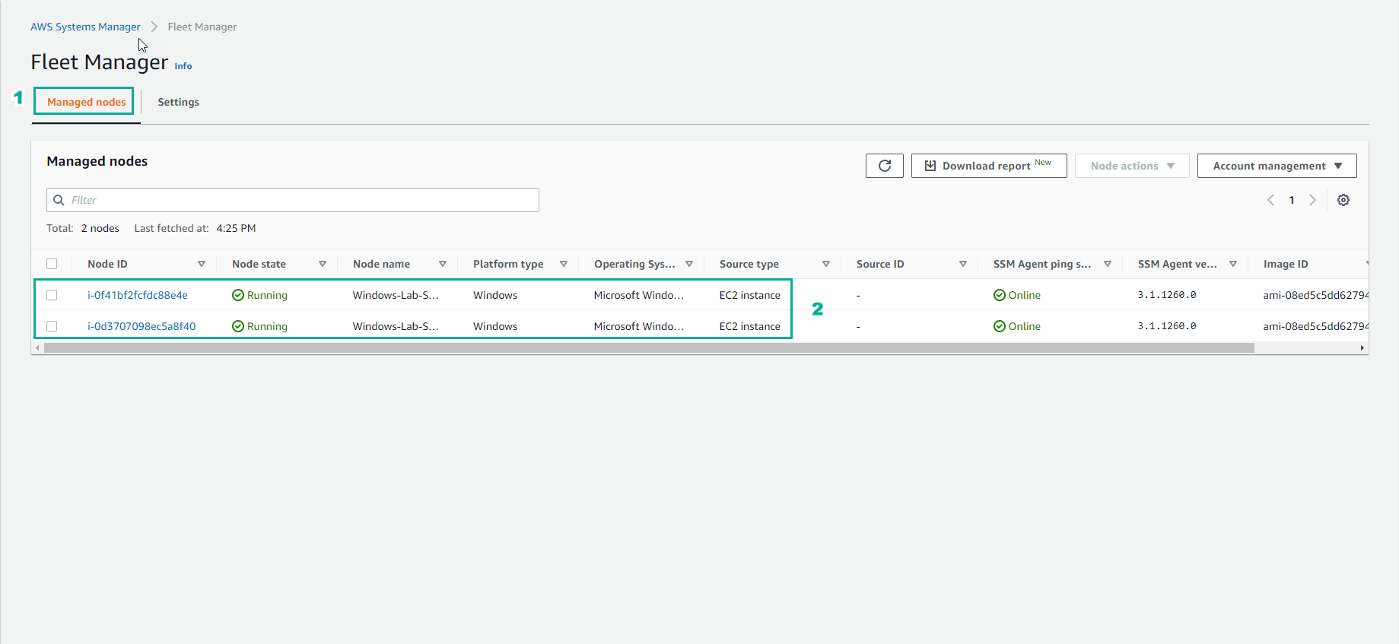
Task: Click the Image ID column header
Action: pyautogui.click(x=1286, y=264)
